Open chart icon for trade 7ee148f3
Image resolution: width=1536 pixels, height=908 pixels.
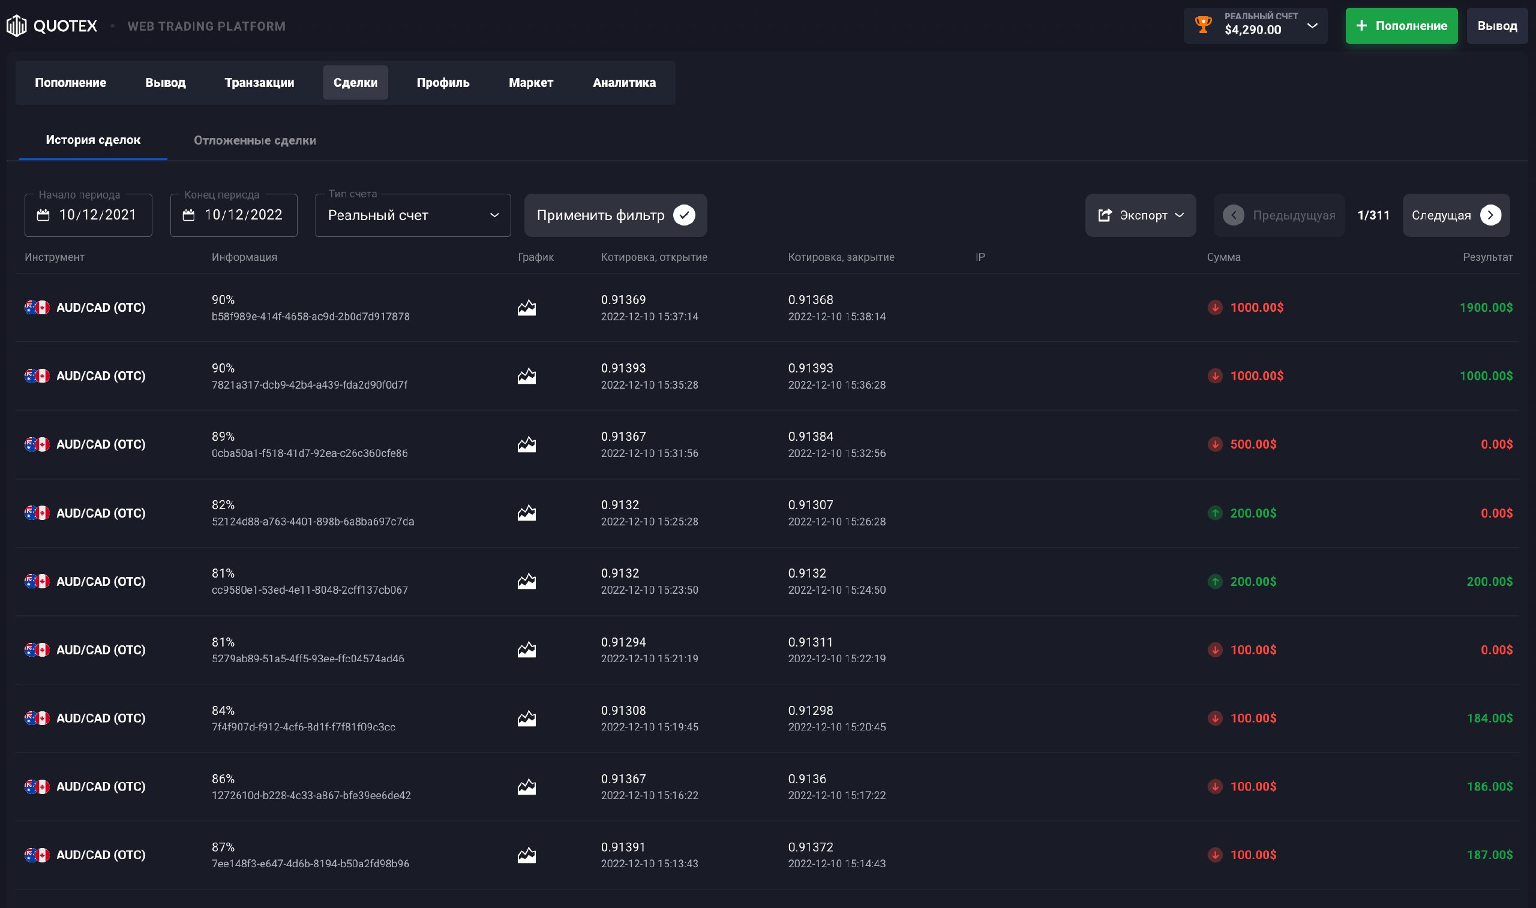pyautogui.click(x=527, y=855)
